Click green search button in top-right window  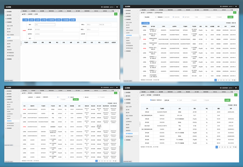pos(231,17)
